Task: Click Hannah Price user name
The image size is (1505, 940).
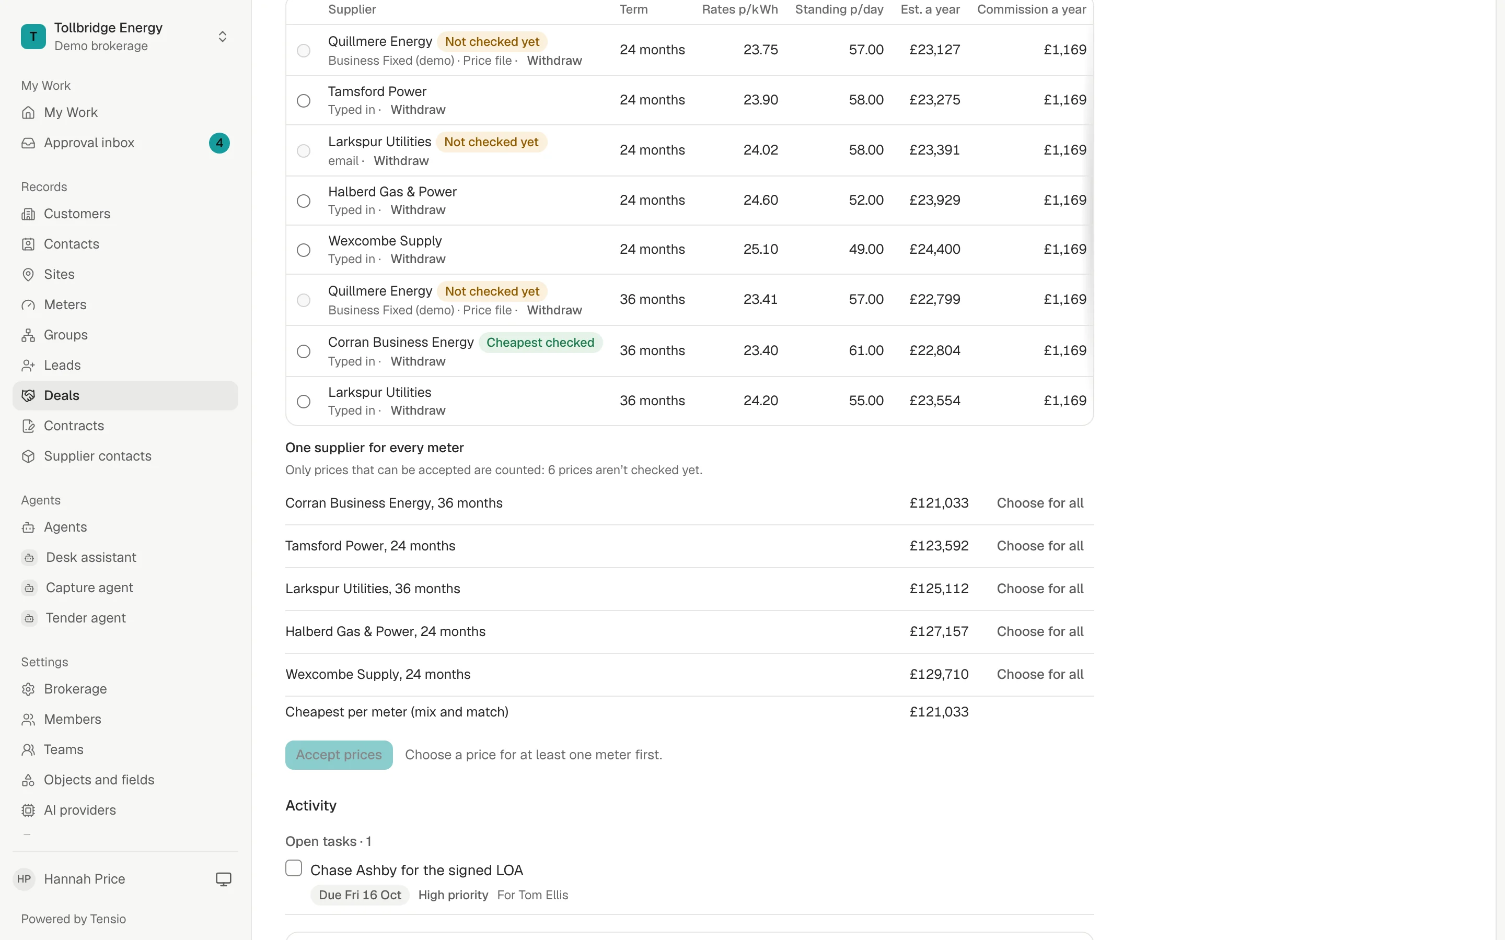Action: [x=85, y=879]
